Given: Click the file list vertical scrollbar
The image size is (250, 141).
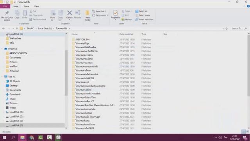Looking at the screenshot, I should (x=248, y=65).
